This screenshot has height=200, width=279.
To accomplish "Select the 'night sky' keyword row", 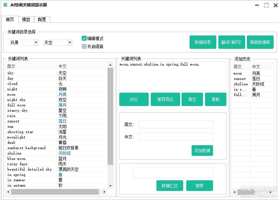I will [57, 100].
